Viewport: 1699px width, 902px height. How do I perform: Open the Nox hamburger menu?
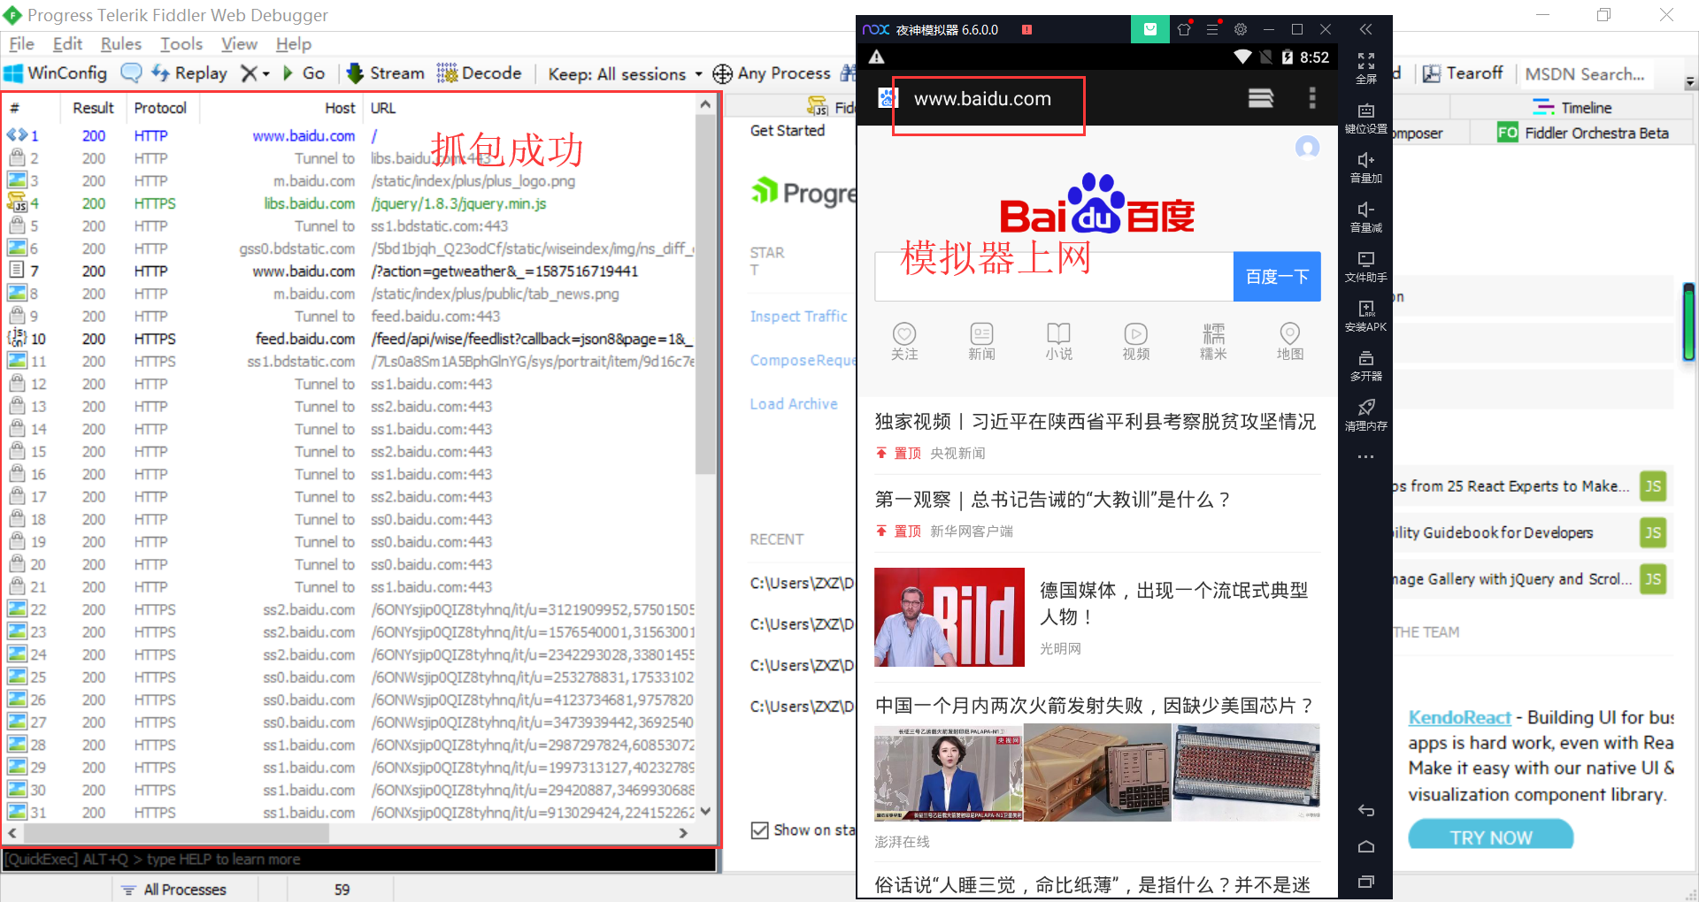(x=1212, y=29)
